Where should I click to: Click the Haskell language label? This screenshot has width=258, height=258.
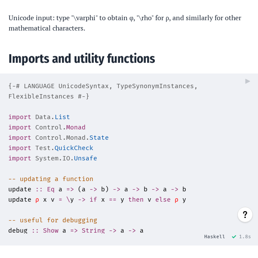[x=215, y=236]
